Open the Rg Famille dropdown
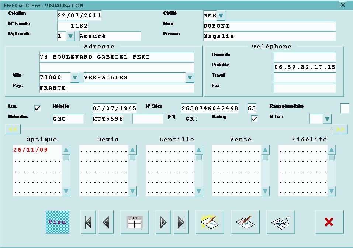 (70, 36)
